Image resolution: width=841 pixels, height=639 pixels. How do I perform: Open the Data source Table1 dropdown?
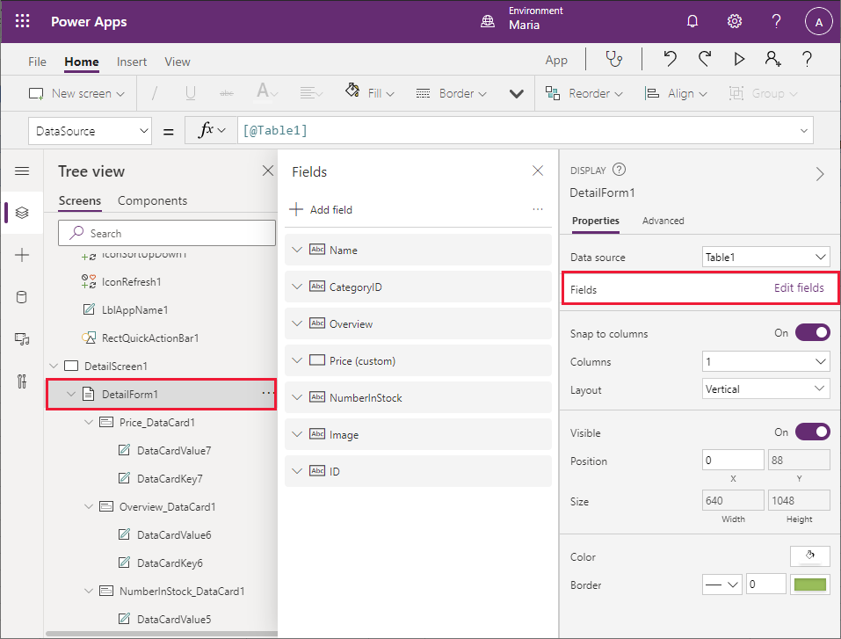(765, 258)
